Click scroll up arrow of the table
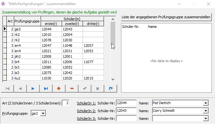 pos(113,19)
